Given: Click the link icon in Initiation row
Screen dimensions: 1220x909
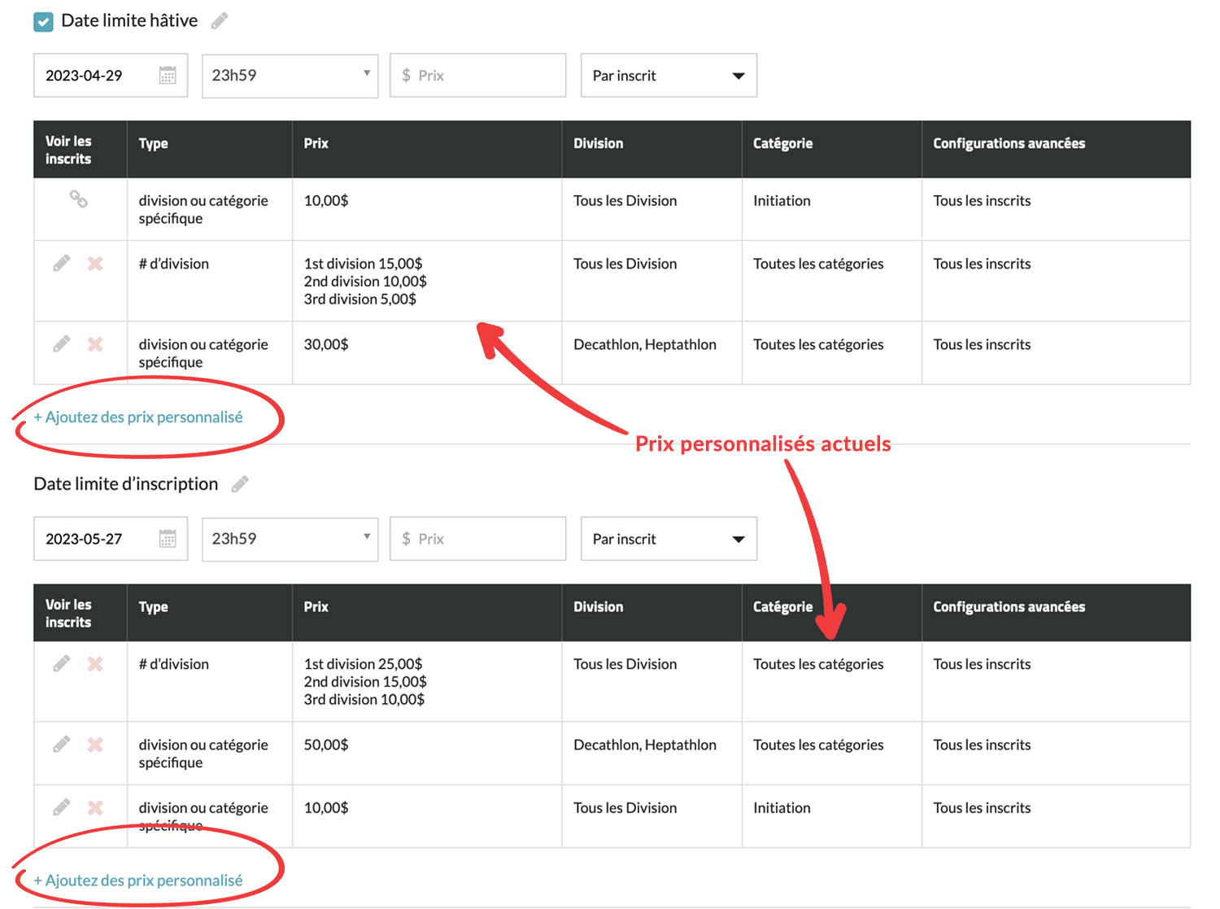Looking at the screenshot, I should tap(78, 199).
